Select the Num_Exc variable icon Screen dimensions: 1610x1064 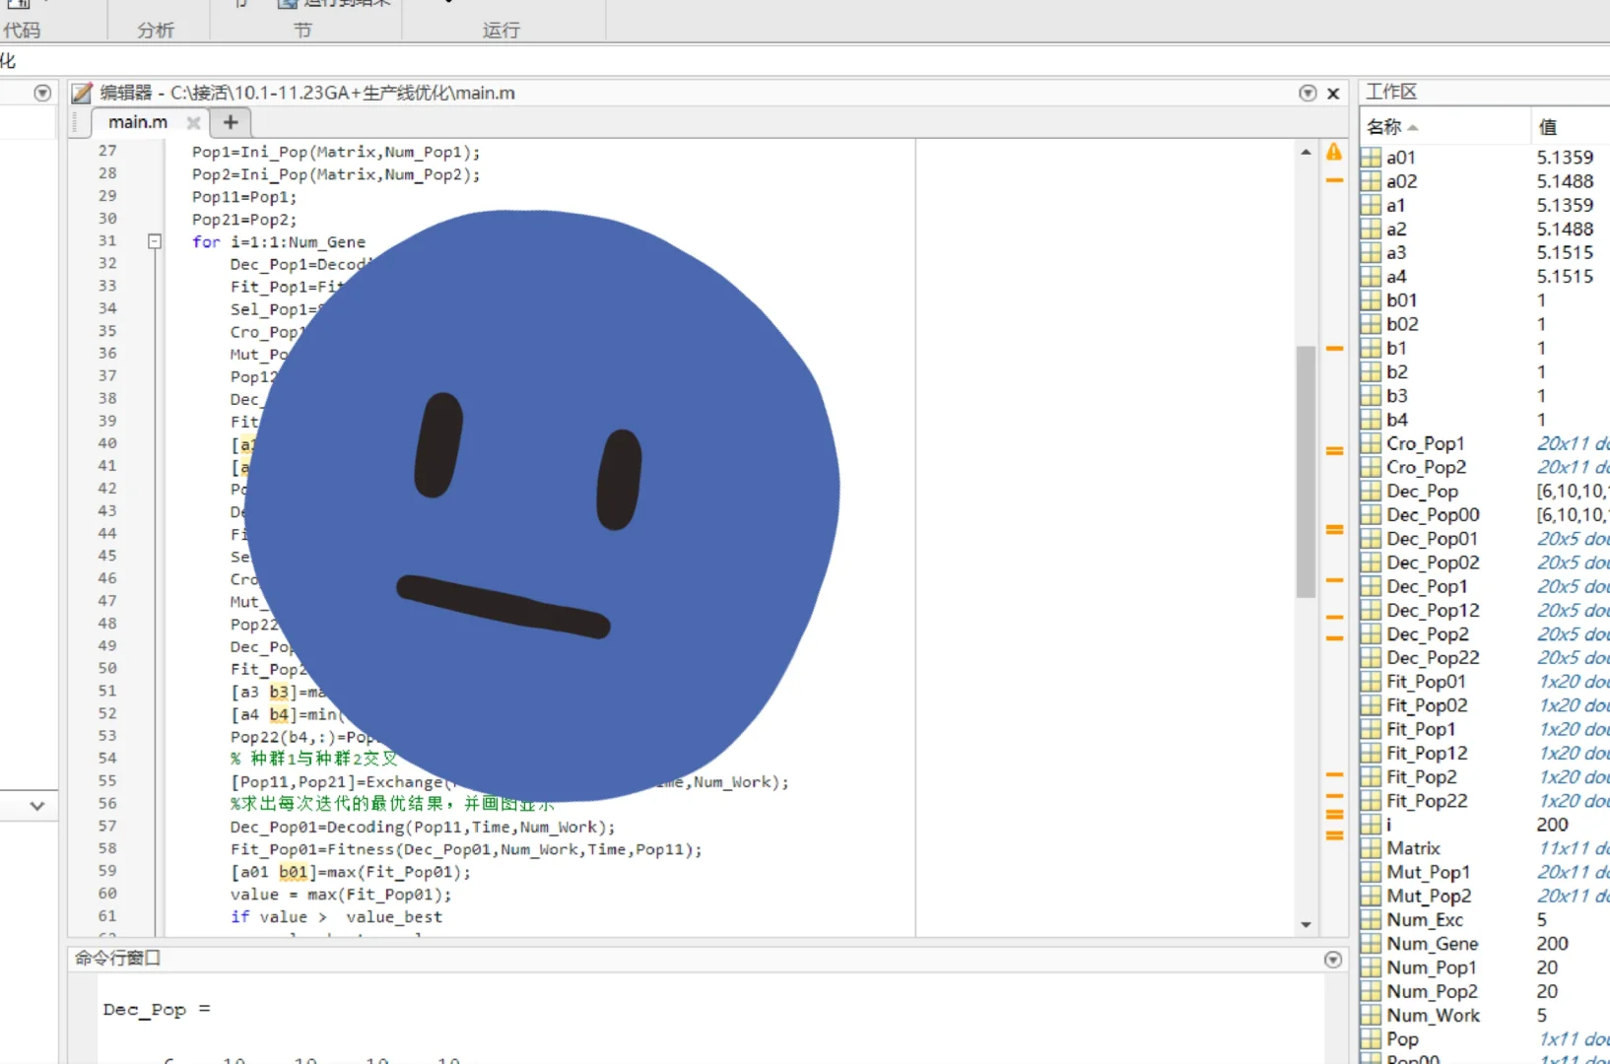pos(1371,920)
